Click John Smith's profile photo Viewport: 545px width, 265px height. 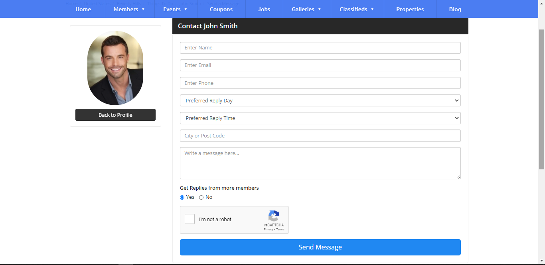click(115, 68)
